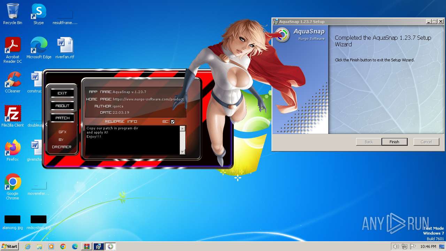Open Windows Explorer from the taskbar

(39, 246)
